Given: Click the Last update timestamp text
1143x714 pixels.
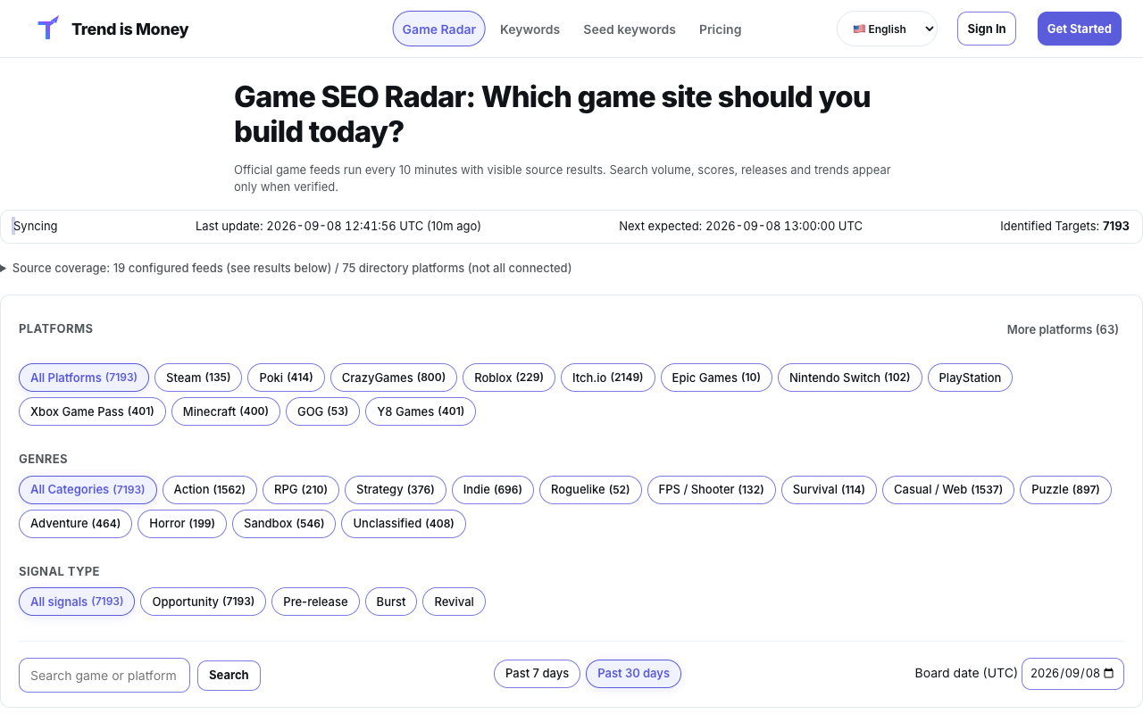Looking at the screenshot, I should pyautogui.click(x=338, y=227).
